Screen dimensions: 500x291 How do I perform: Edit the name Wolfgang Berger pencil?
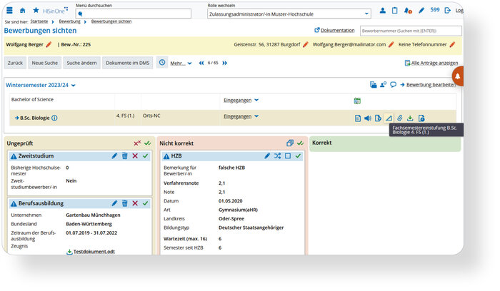click(49, 44)
